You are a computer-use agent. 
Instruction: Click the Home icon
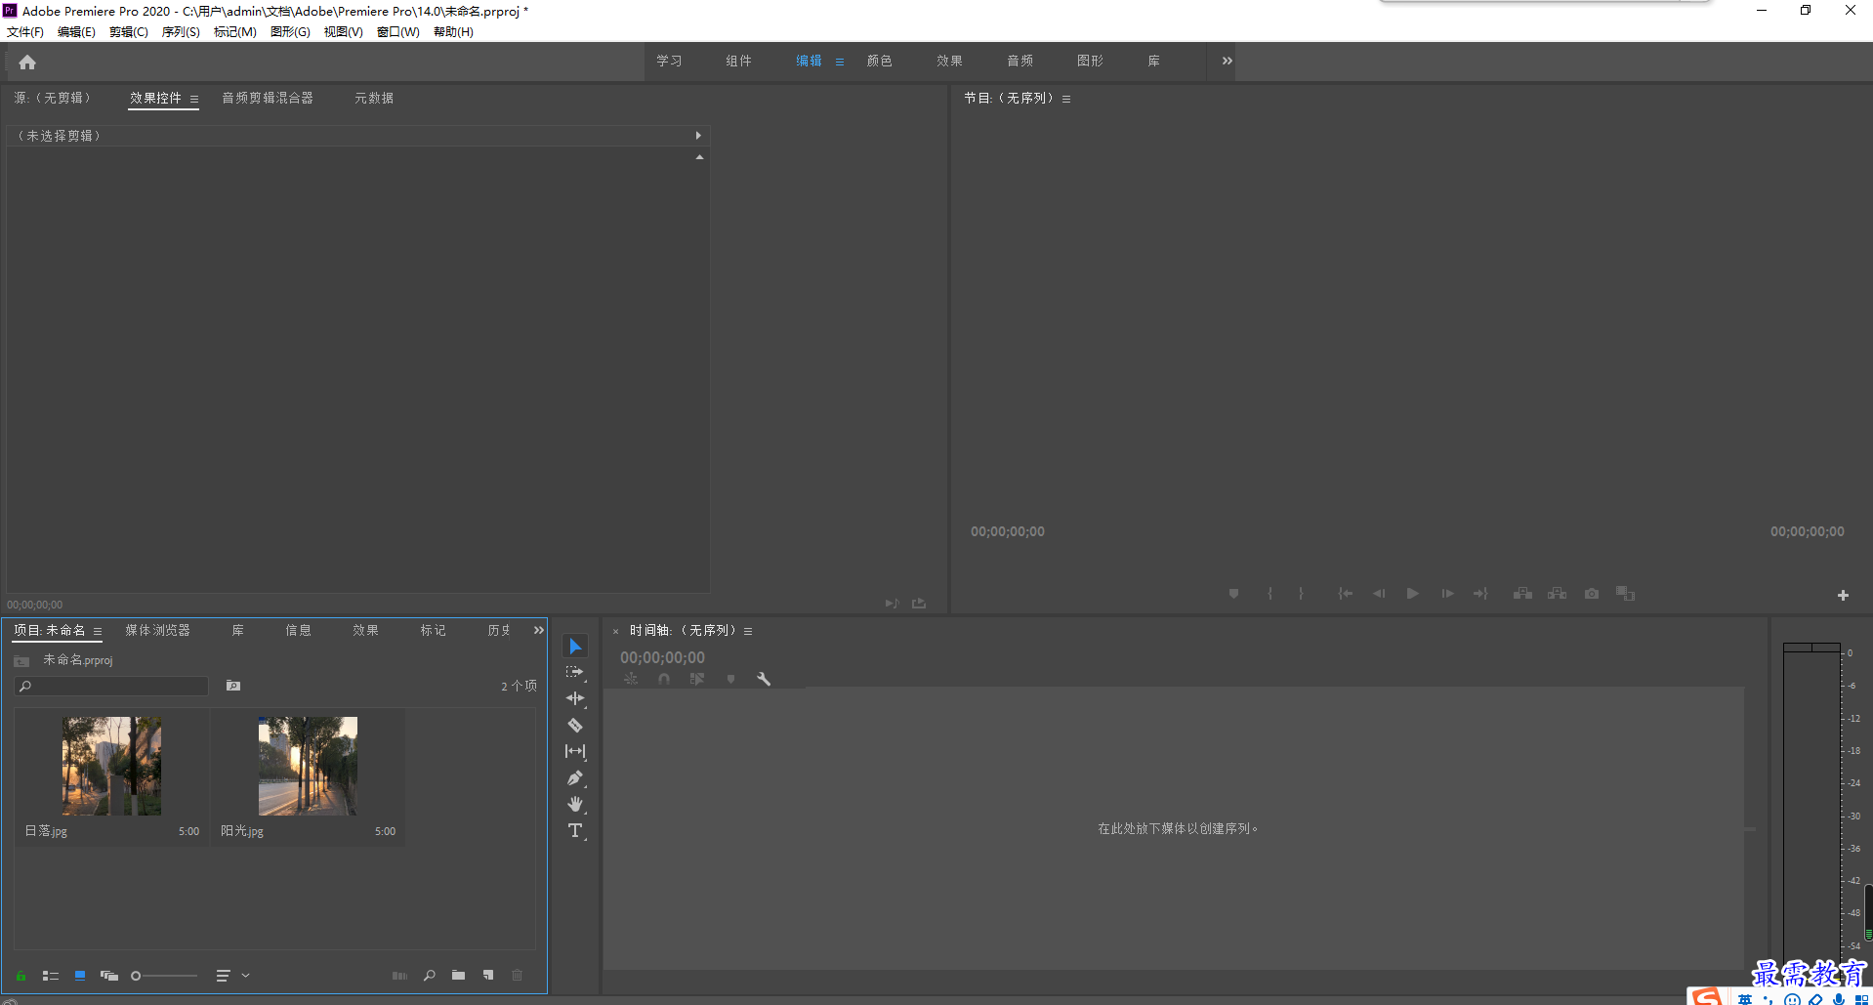[x=27, y=63]
